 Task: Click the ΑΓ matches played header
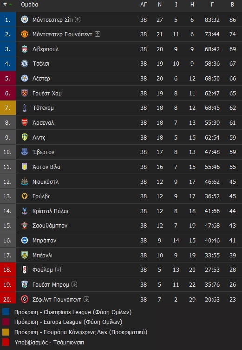143,5
